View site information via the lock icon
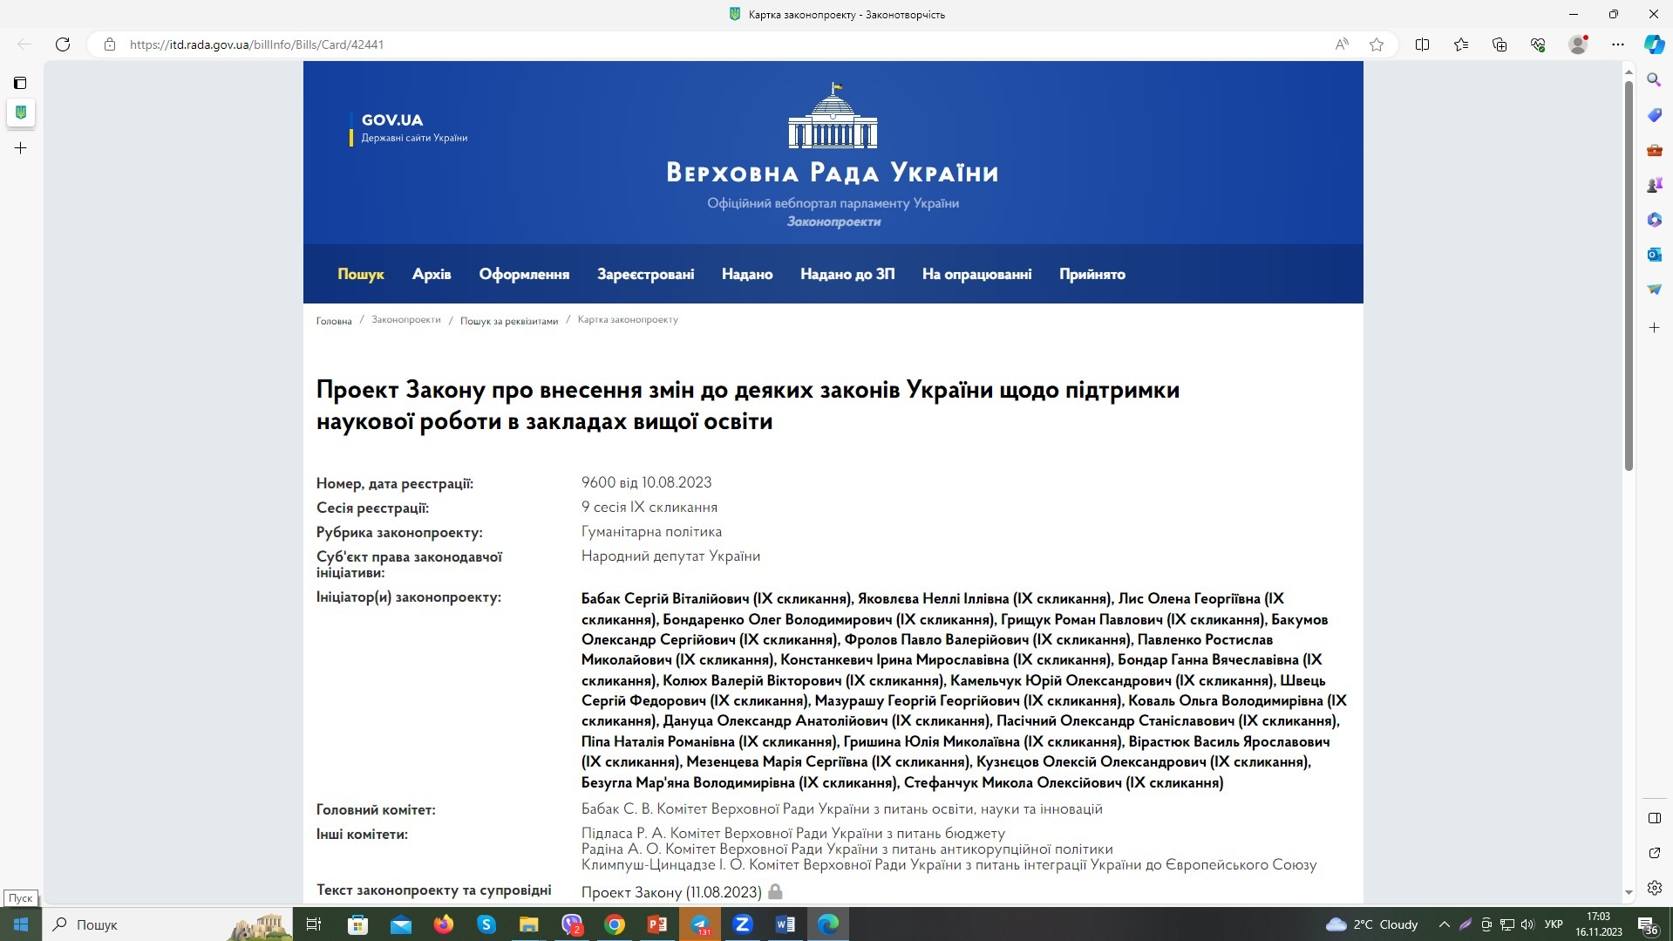1673x941 pixels. (110, 44)
